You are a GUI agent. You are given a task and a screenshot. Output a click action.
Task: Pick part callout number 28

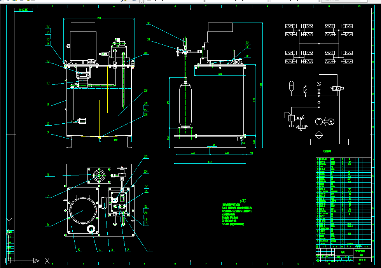[146, 103]
